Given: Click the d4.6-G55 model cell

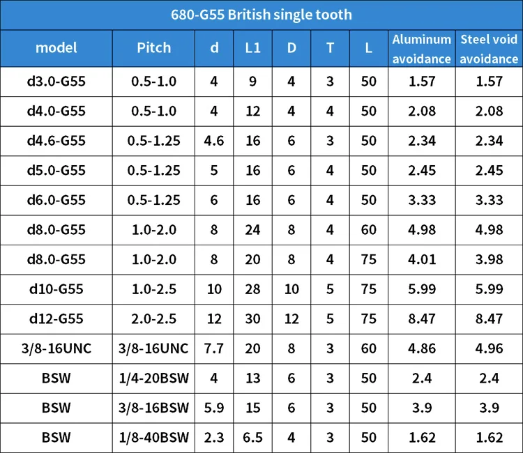Looking at the screenshot, I should point(56,141).
